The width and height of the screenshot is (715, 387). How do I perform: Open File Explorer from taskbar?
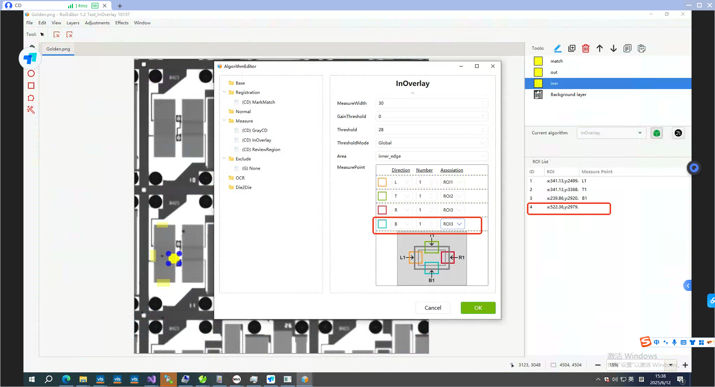click(83, 379)
